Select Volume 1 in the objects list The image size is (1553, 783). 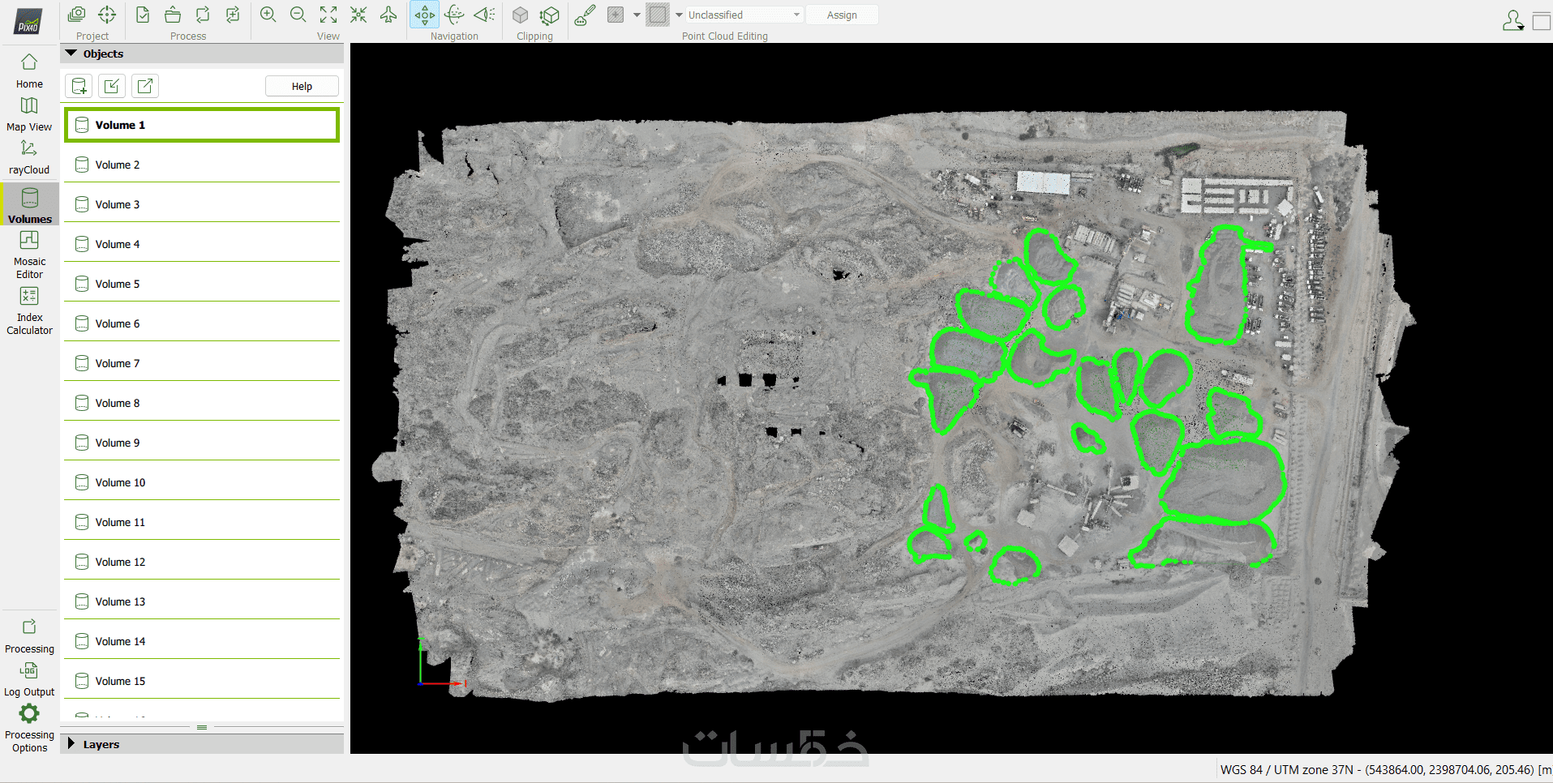click(x=202, y=125)
